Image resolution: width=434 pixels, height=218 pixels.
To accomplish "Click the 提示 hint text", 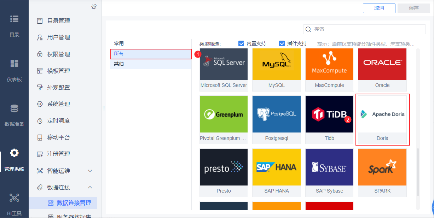I will [x=366, y=44].
